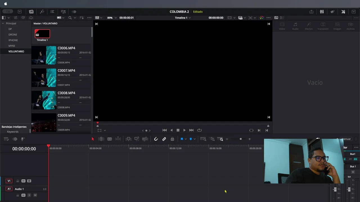The width and height of the screenshot is (360, 202).
Task: Go to the first frame
Action: (165, 130)
